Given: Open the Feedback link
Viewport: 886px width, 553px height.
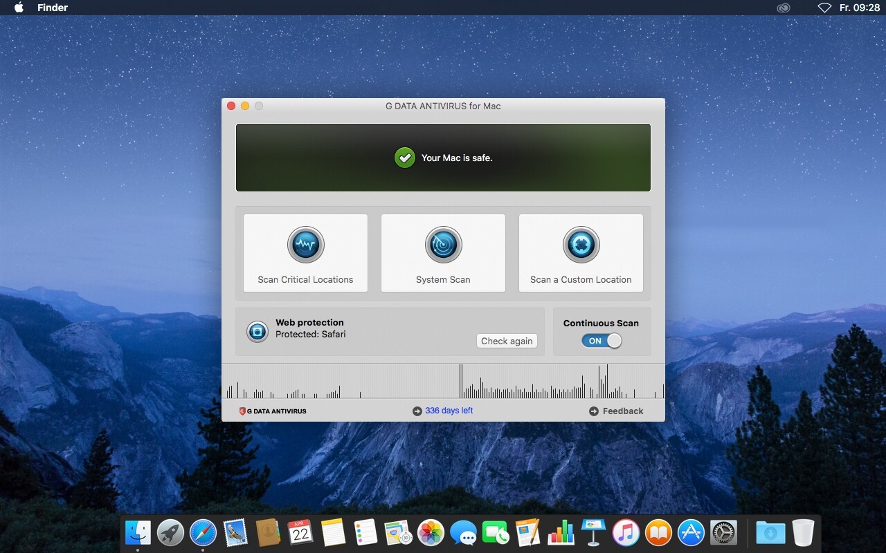Looking at the screenshot, I should pyautogui.click(x=623, y=411).
